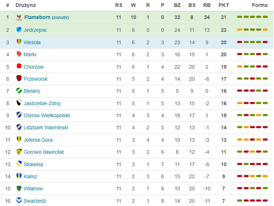274x206 pixels.
Task: Click the Jastrzebie-Zdroj black and white crest
Action: coord(19,103)
